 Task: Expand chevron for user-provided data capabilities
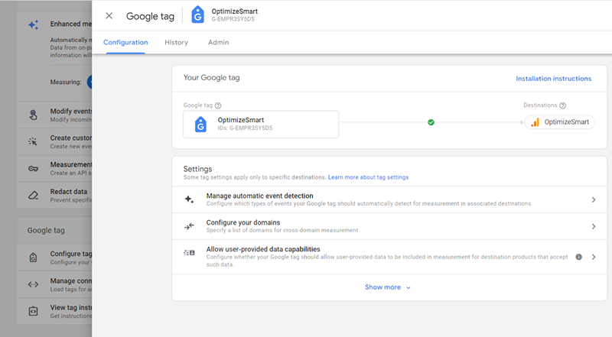click(594, 257)
